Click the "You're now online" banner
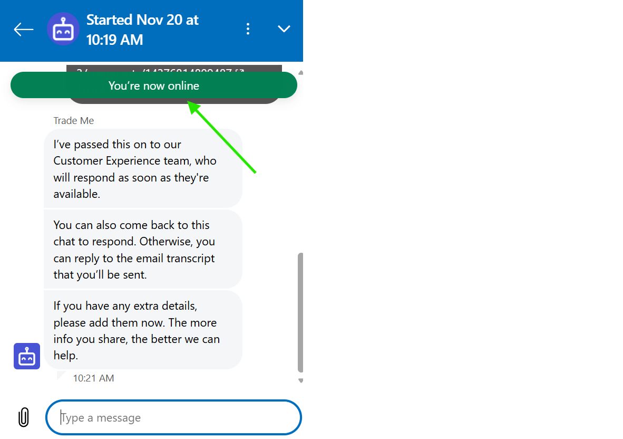 click(x=153, y=85)
